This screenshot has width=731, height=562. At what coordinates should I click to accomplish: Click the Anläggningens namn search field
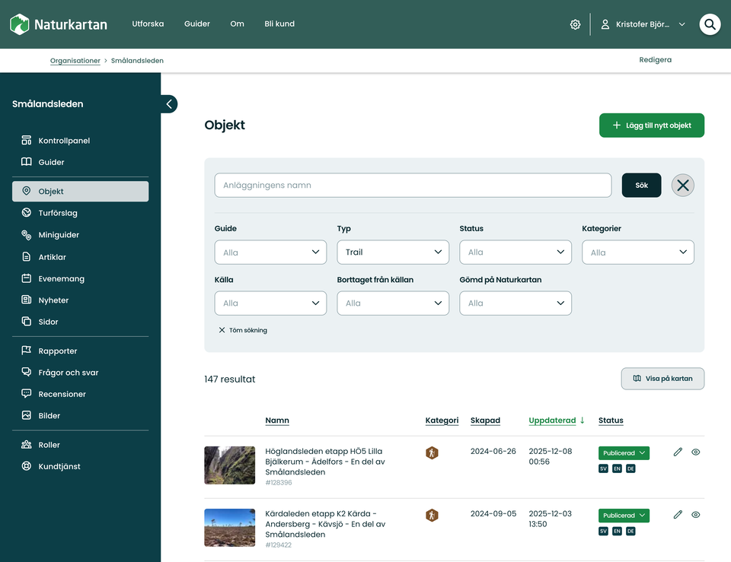tap(413, 186)
